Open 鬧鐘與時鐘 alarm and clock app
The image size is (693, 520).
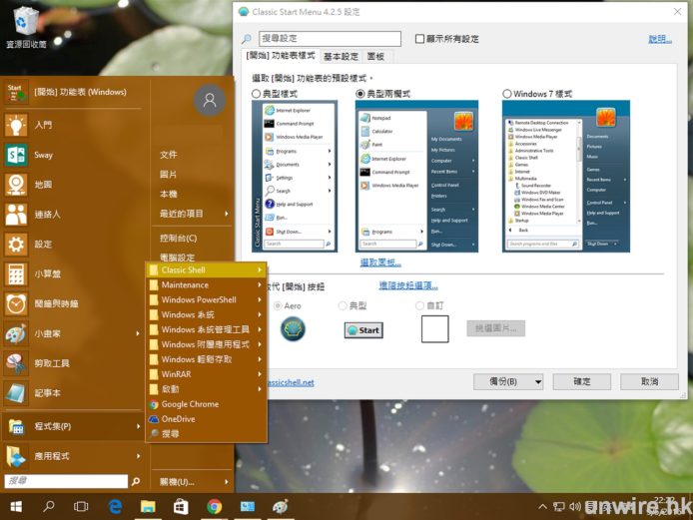coord(55,303)
